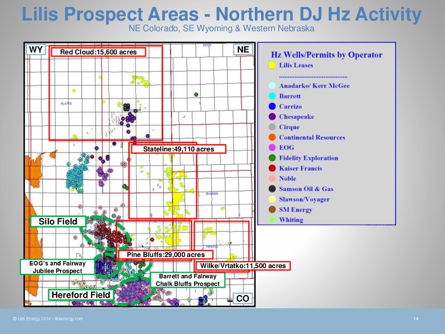Click the red Kaiser Francis legend circle
This screenshot has width=445, height=334.
tap(272, 168)
